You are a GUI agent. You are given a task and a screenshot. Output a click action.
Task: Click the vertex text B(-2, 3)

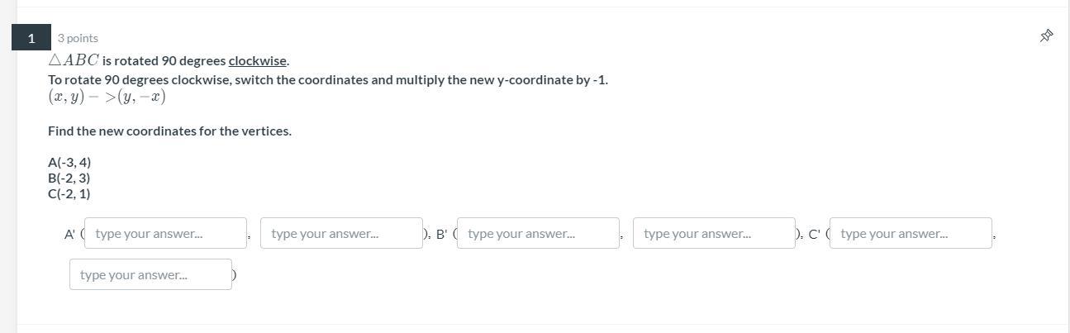69,178
